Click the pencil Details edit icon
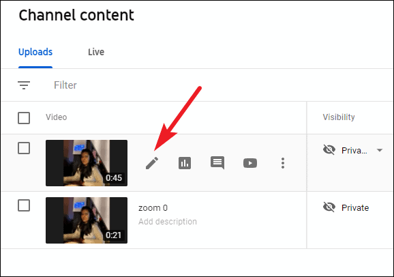 (152, 163)
